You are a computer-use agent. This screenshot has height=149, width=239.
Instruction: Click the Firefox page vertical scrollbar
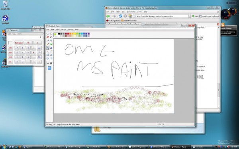(218, 68)
